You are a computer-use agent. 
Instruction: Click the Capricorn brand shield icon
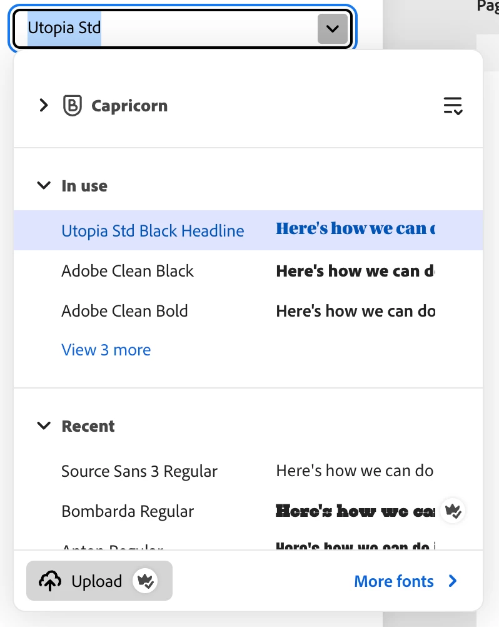click(73, 106)
